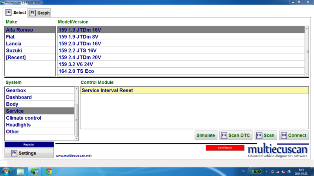Image resolution: width=314 pixels, height=176 pixels.
Task: Click the Simulate button
Action: 206,135
